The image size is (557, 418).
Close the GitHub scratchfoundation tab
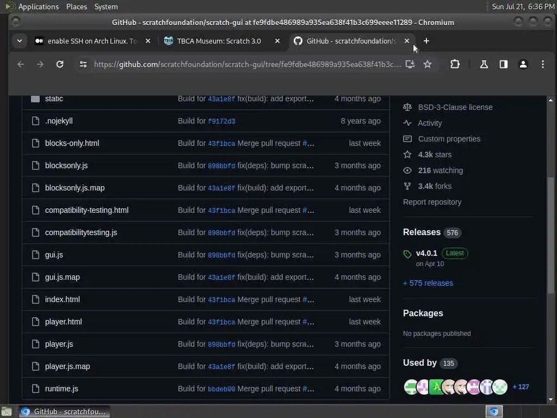(407, 41)
